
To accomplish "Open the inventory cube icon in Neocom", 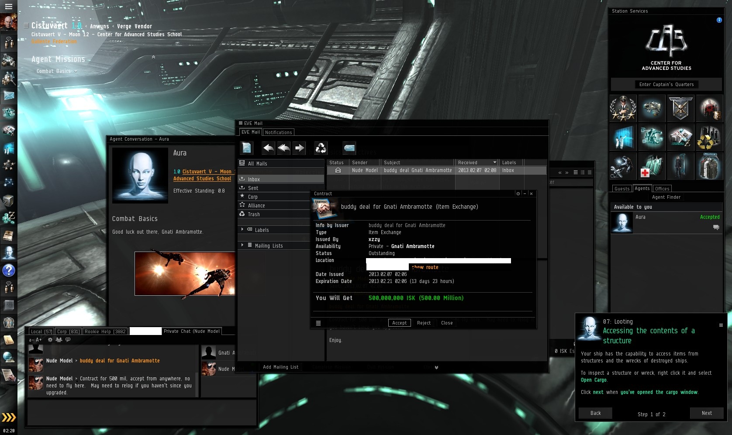I will point(9,200).
